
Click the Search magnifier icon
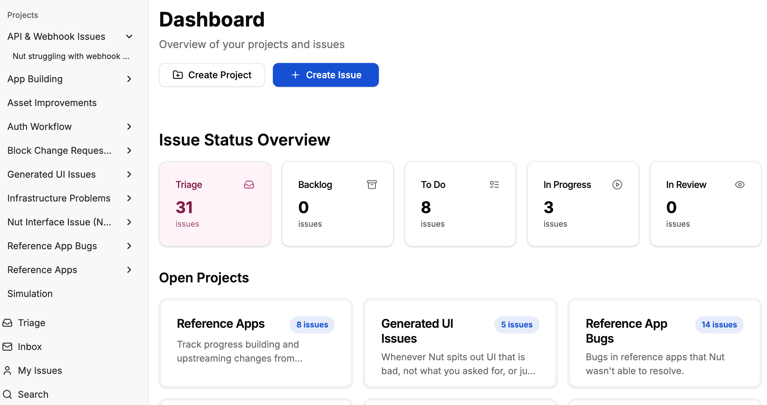[7, 394]
